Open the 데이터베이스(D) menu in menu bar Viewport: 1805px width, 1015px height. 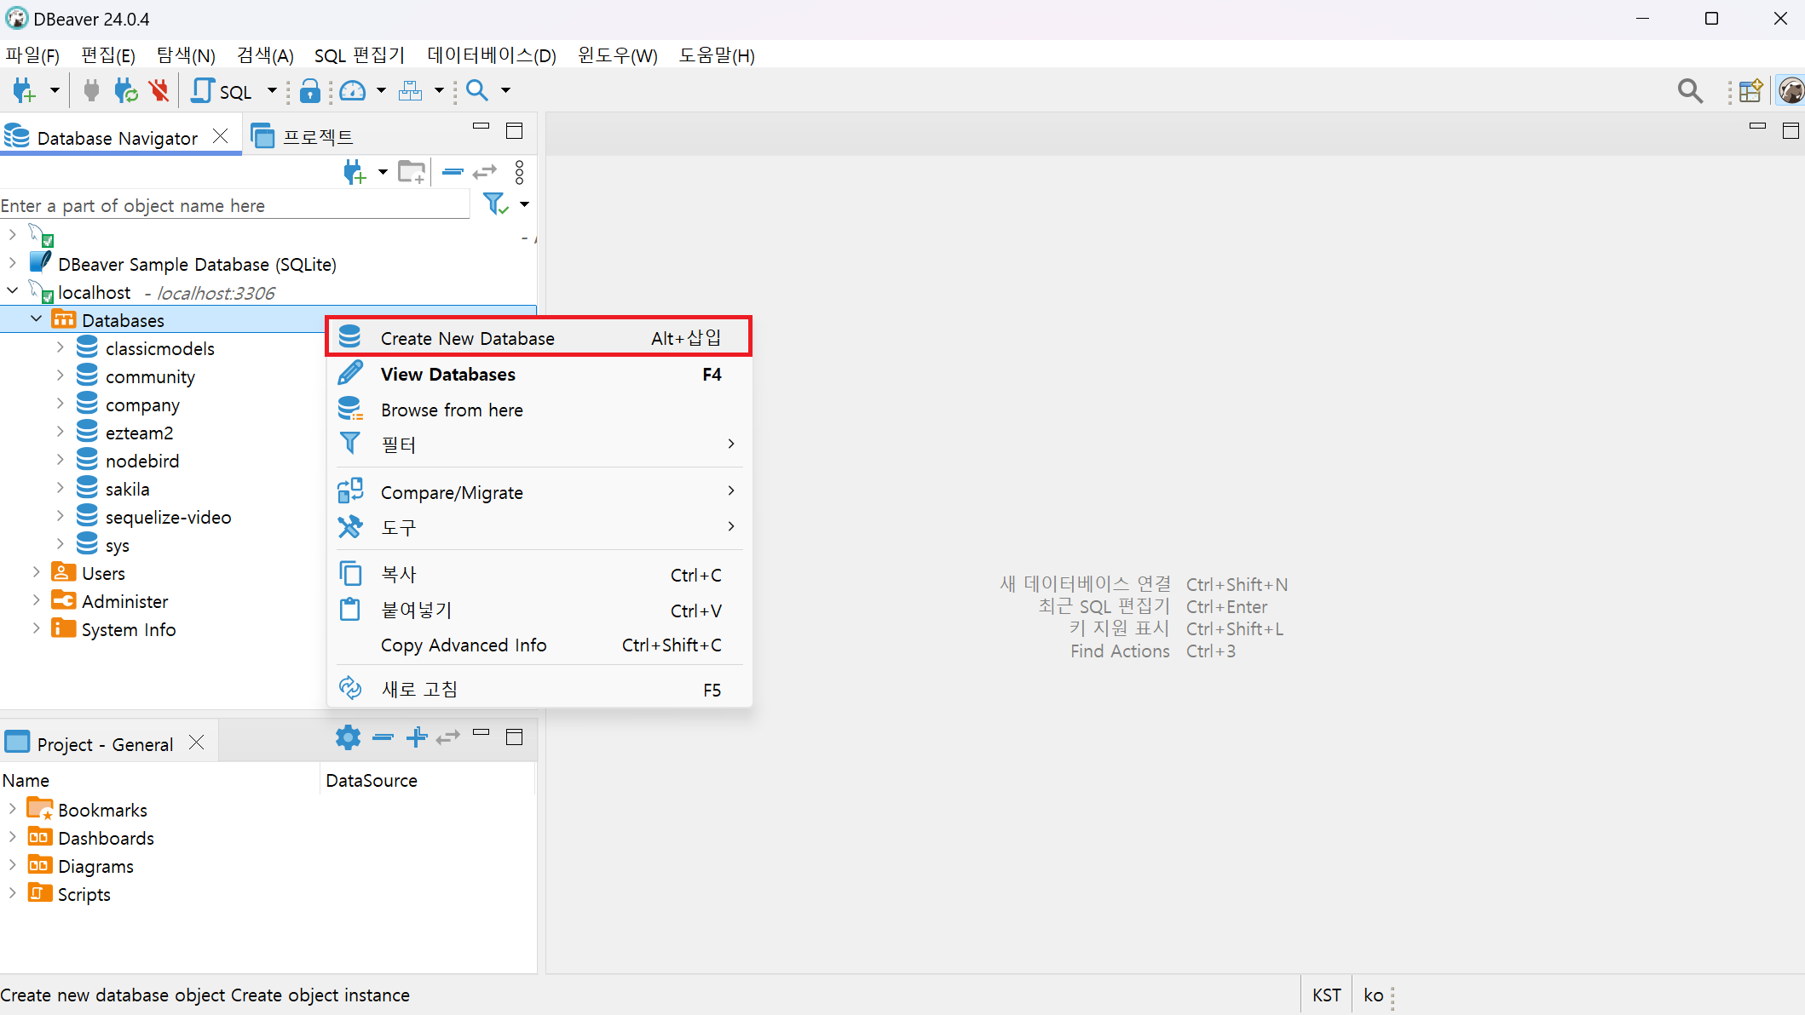491,55
